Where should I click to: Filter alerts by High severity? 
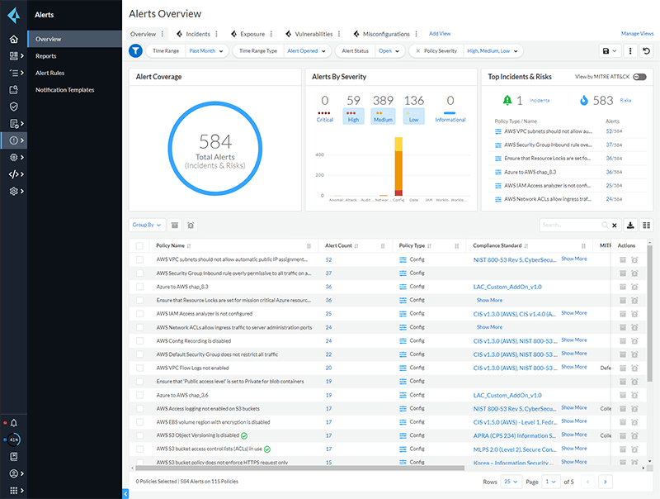pyautogui.click(x=353, y=116)
